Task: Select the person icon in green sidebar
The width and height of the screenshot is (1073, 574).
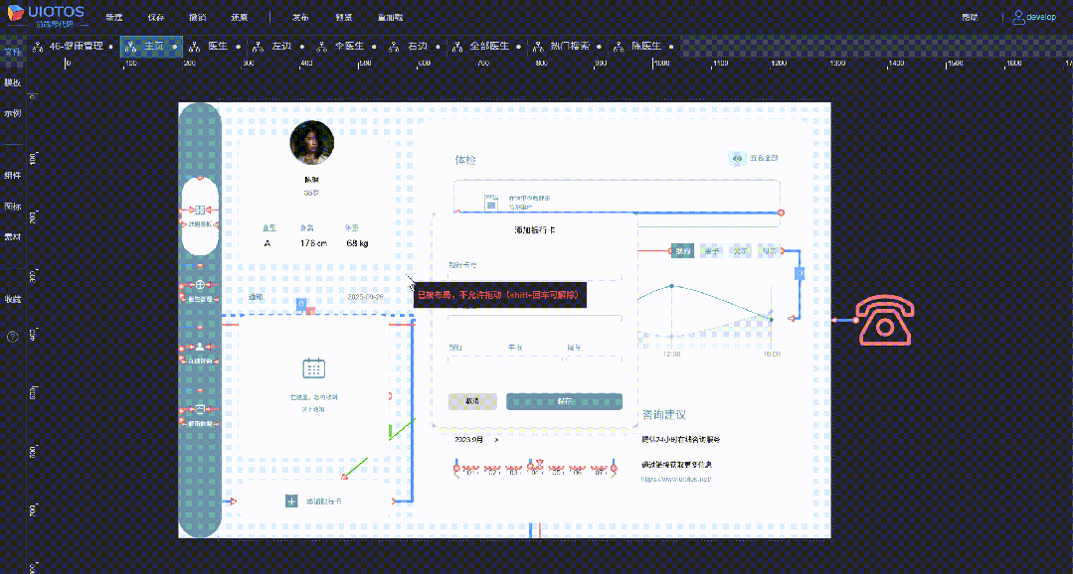Action: click(200, 346)
